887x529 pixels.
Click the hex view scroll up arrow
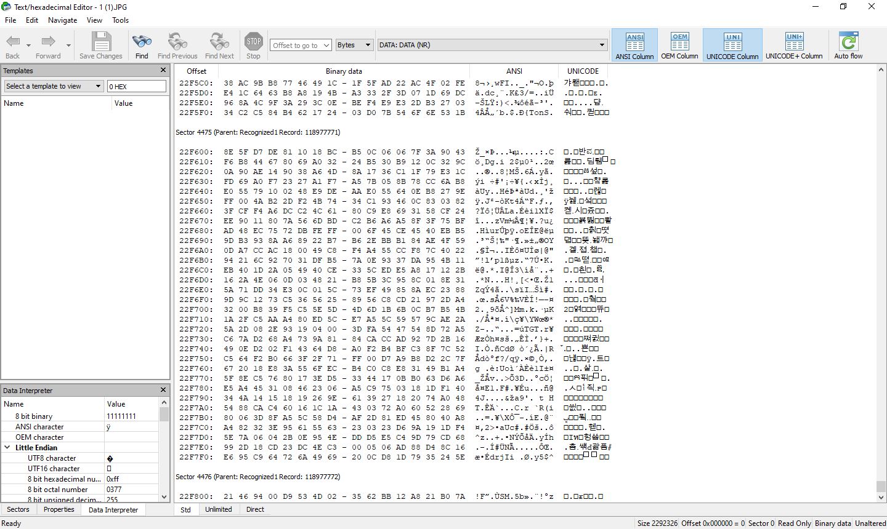point(881,70)
